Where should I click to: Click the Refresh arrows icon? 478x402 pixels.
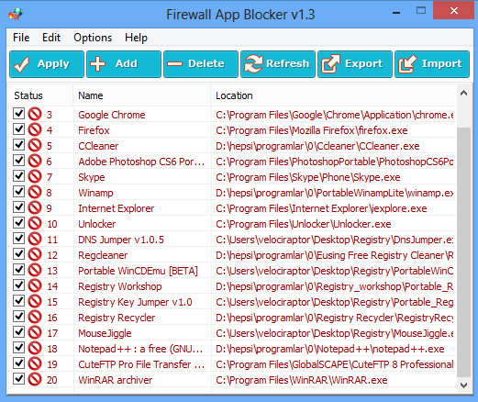(253, 64)
